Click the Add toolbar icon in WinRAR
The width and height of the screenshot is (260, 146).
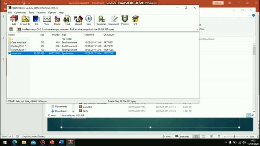[14, 20]
